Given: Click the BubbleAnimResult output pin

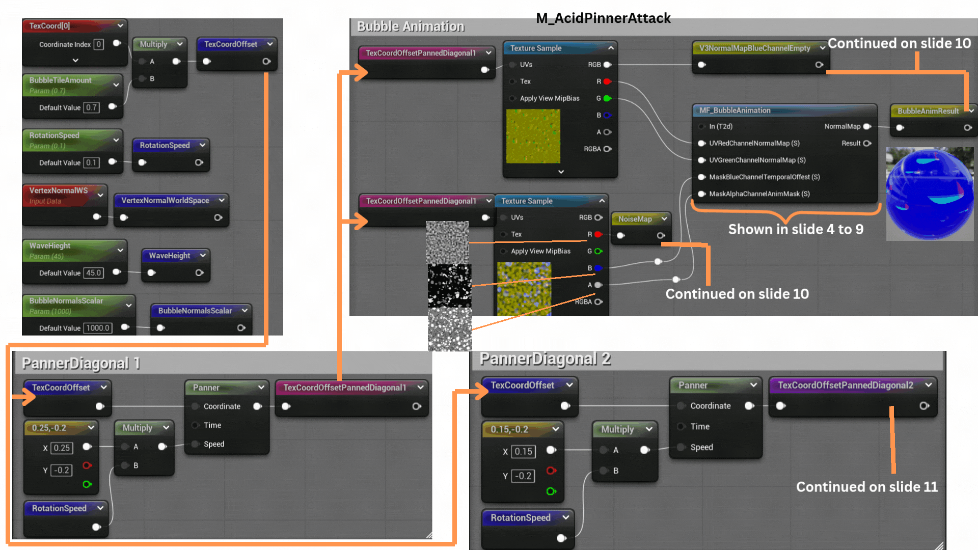Looking at the screenshot, I should (967, 128).
